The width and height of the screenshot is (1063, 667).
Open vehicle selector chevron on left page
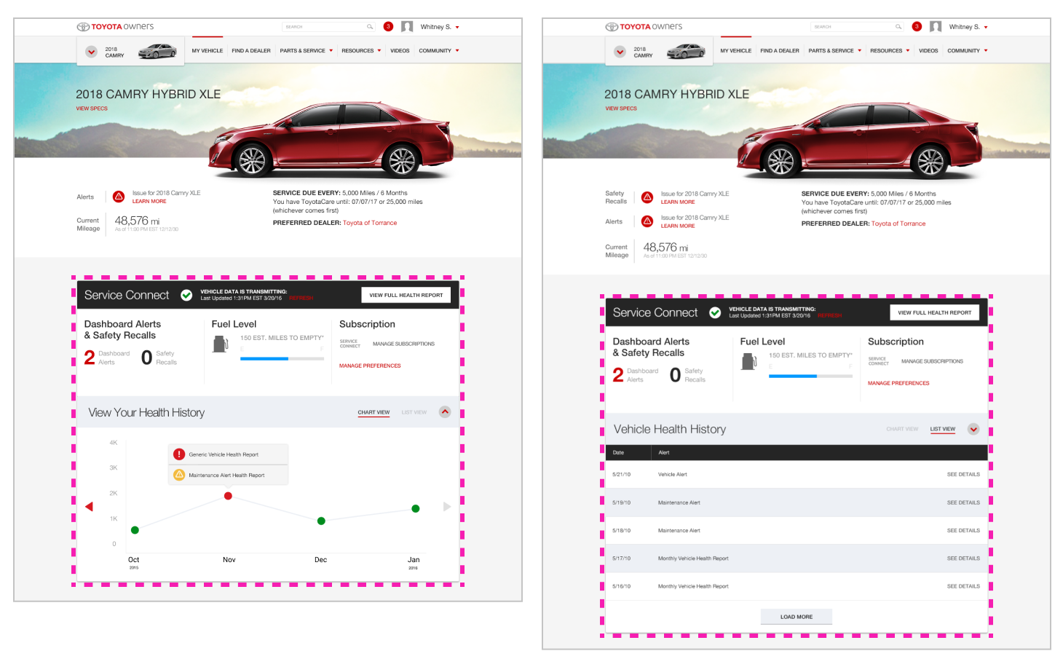click(91, 52)
